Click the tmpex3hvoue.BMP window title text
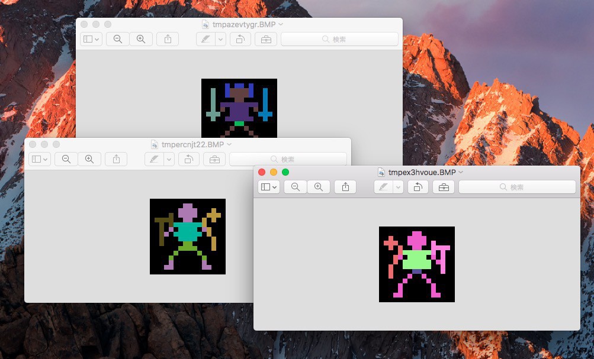The image size is (594, 359). tap(422, 172)
